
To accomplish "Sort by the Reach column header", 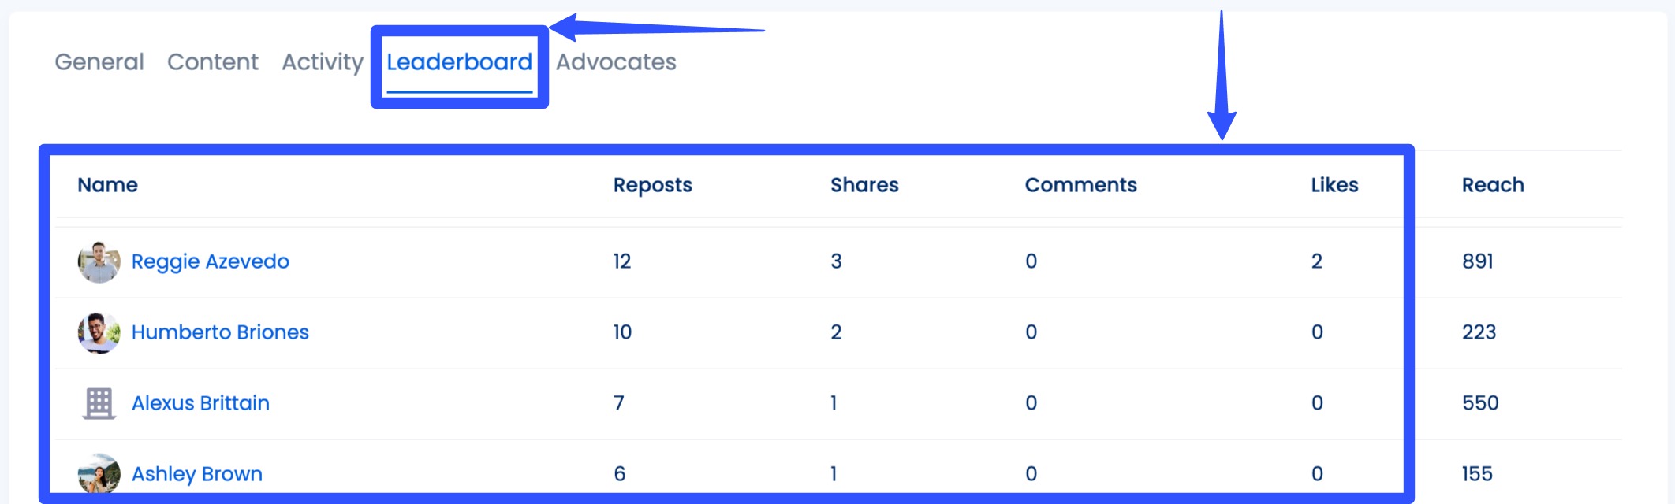I will pos(1493,185).
